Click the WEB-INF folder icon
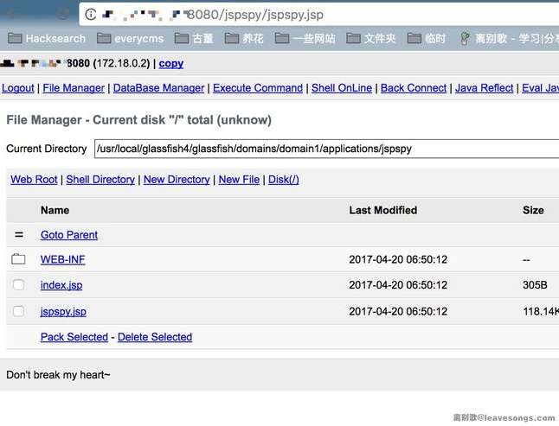 tap(18, 259)
